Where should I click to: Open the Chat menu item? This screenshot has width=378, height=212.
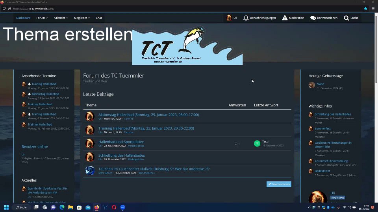pyautogui.click(x=99, y=18)
